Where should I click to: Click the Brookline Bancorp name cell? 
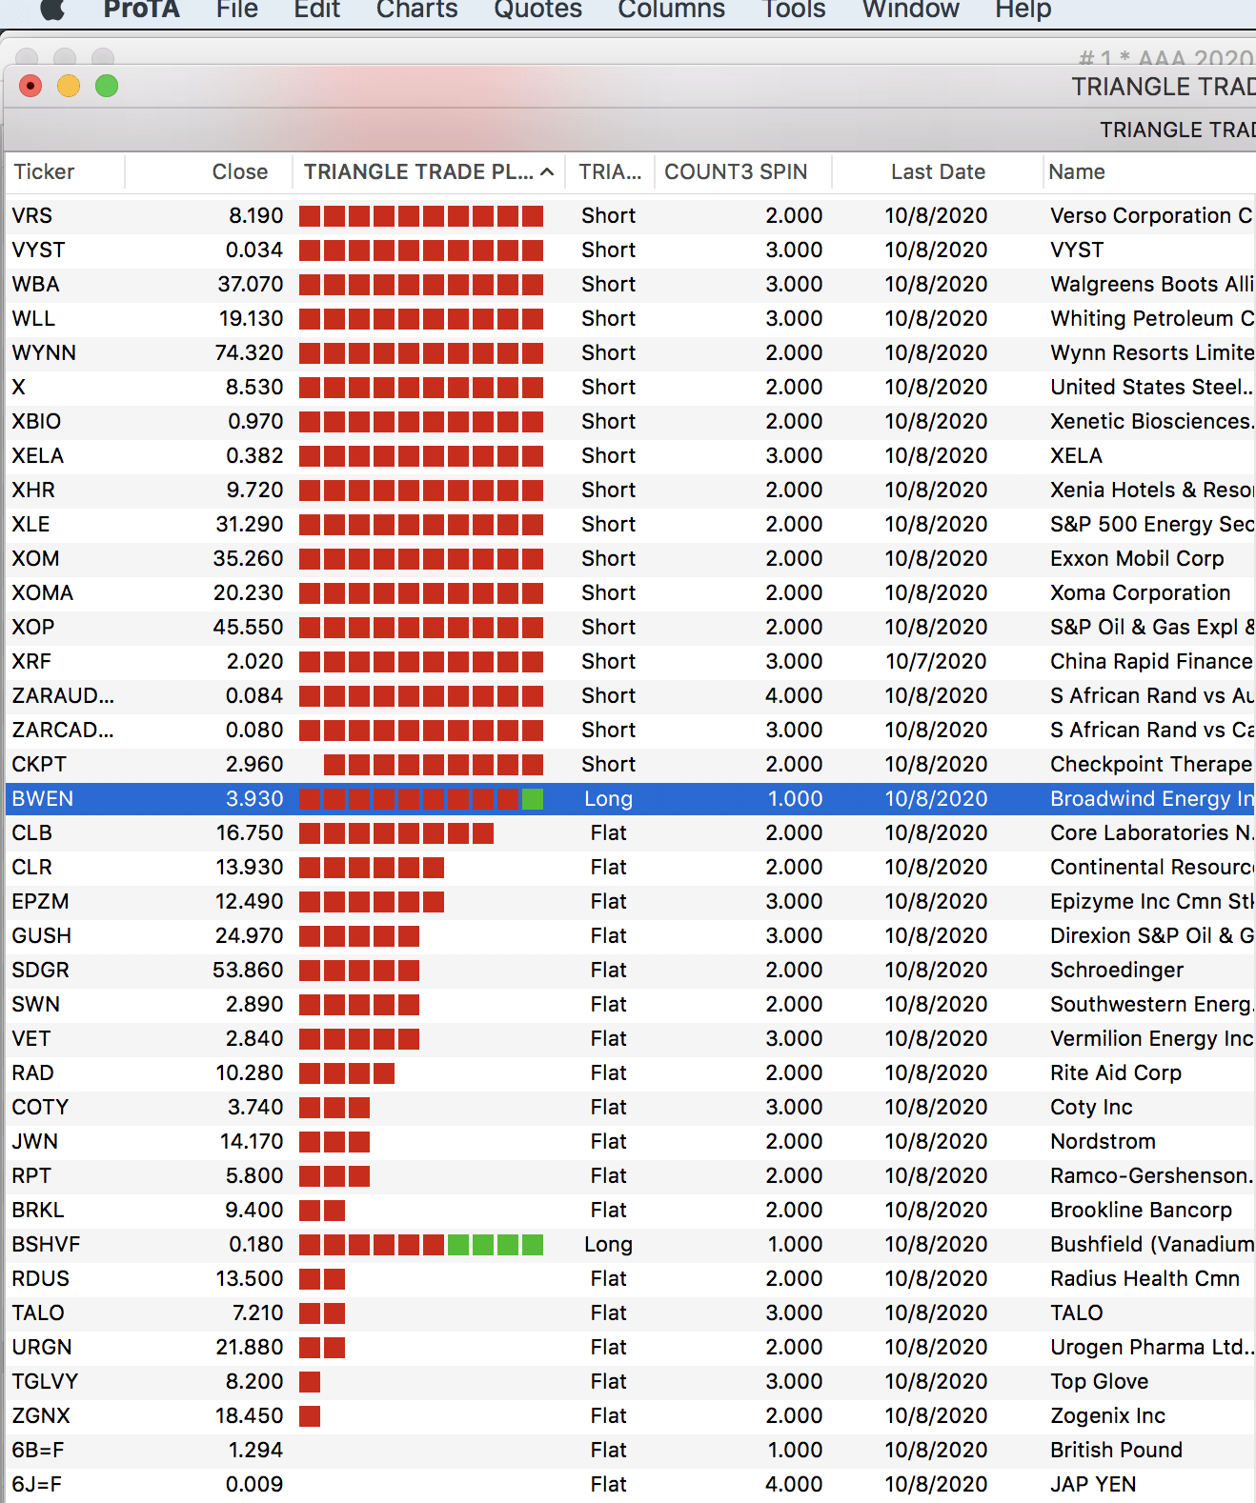pyautogui.click(x=1141, y=1210)
